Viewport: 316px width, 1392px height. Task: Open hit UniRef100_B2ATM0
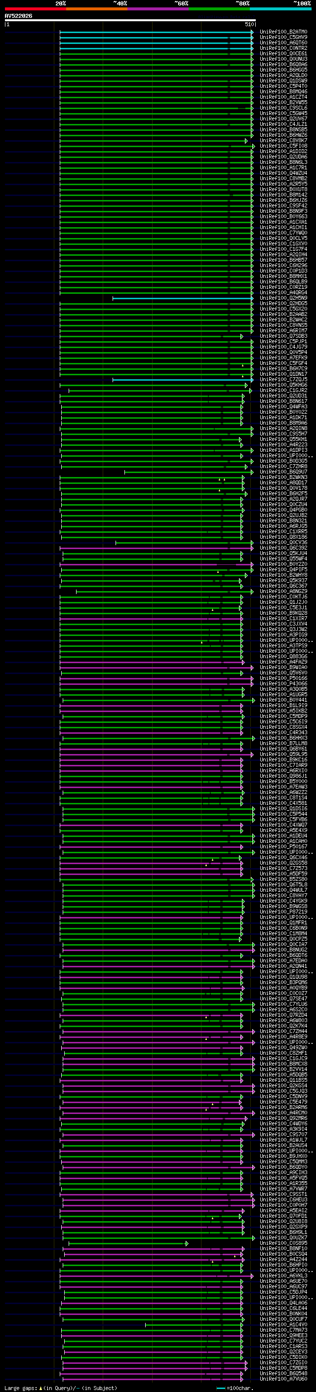coord(283,32)
